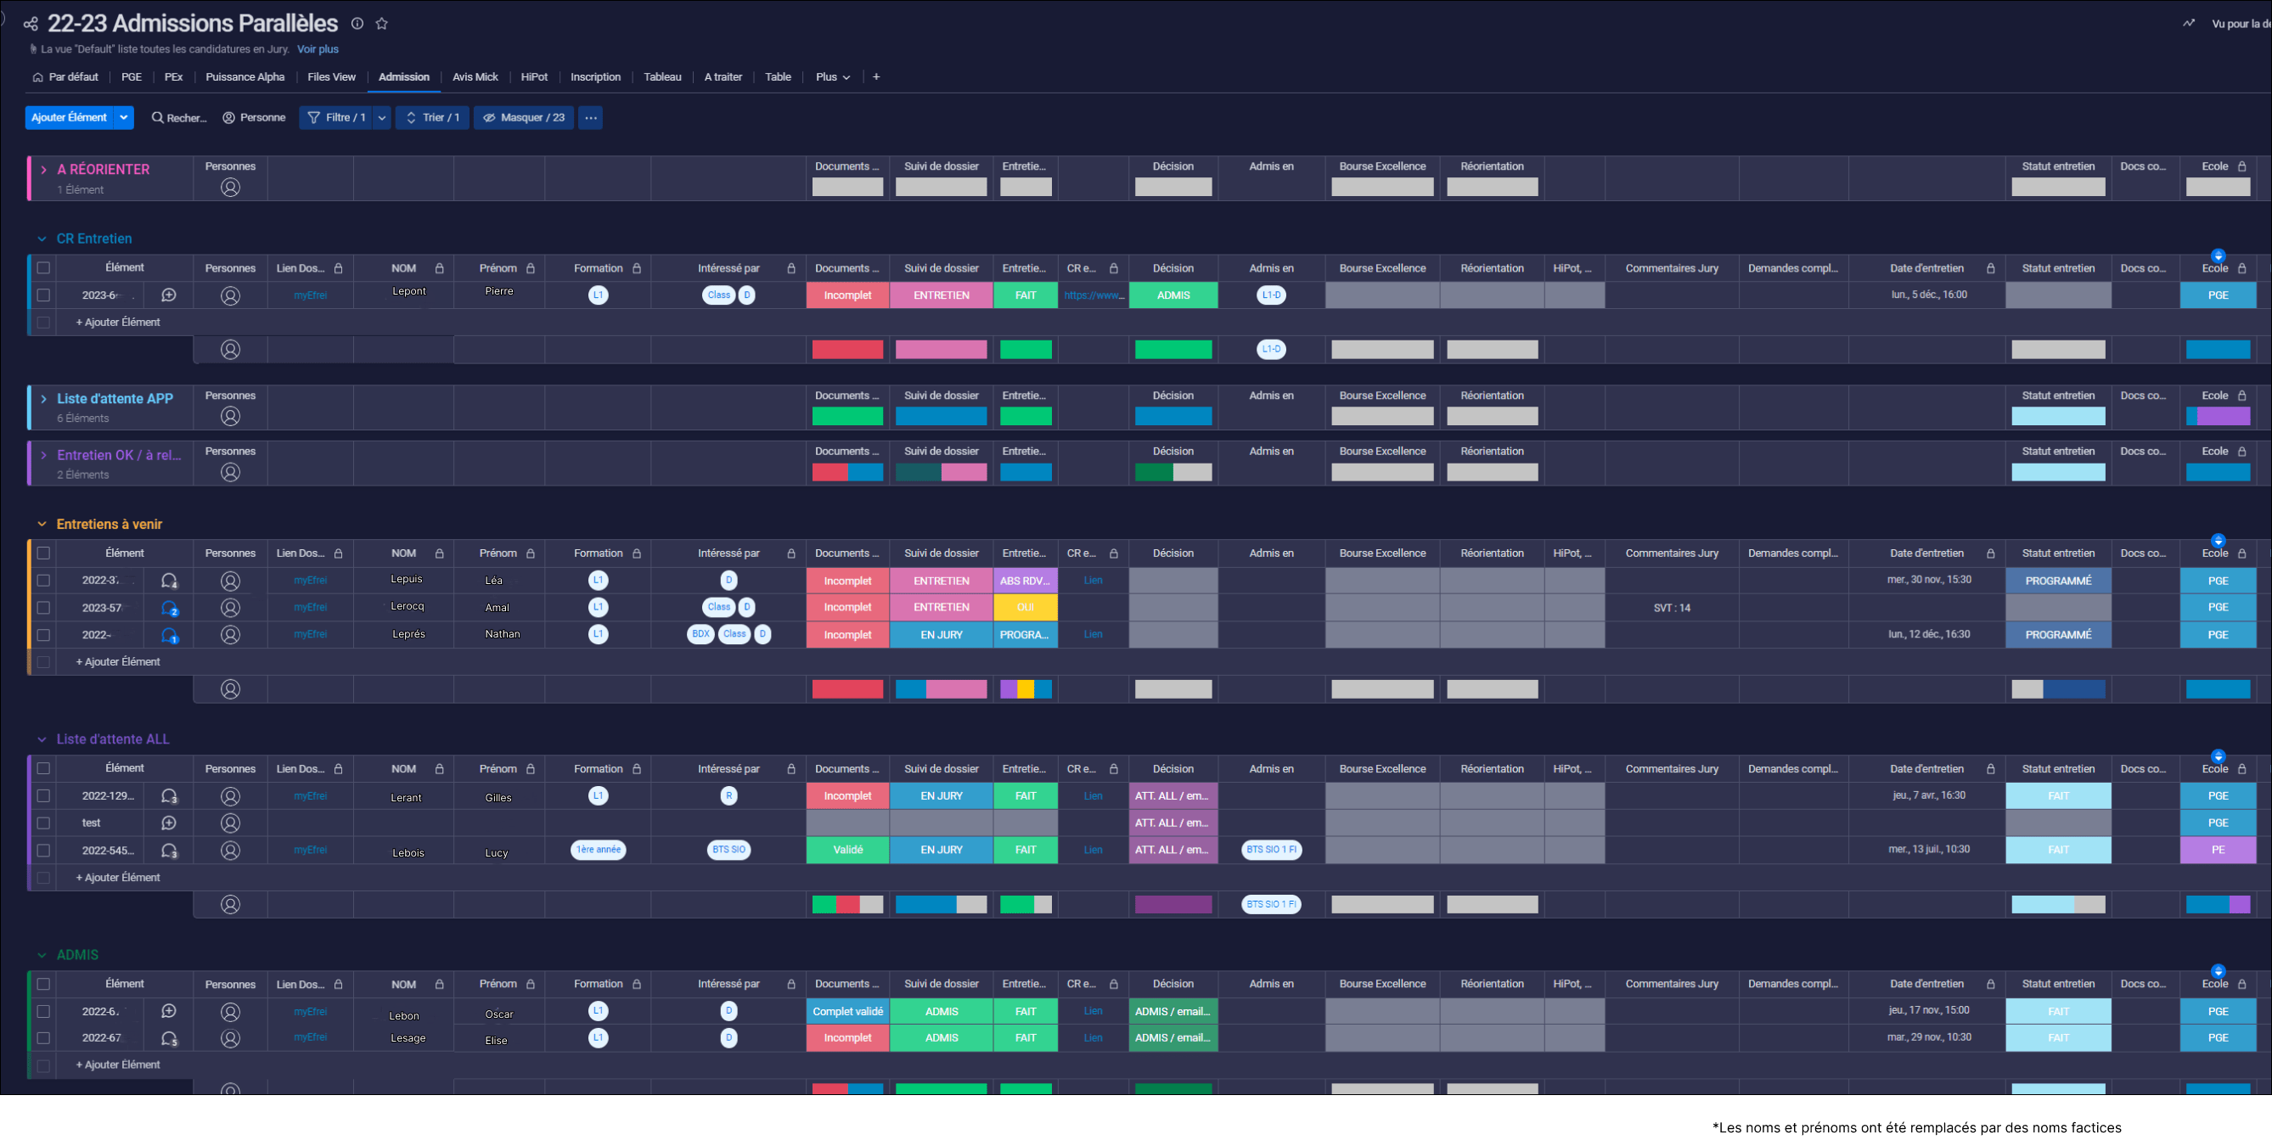2272x1146 pixels.
Task: Tick the select-all checkbox in Entretiens à venir header
Action: (43, 553)
